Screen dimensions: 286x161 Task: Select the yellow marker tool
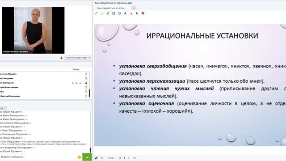pos(102,13)
